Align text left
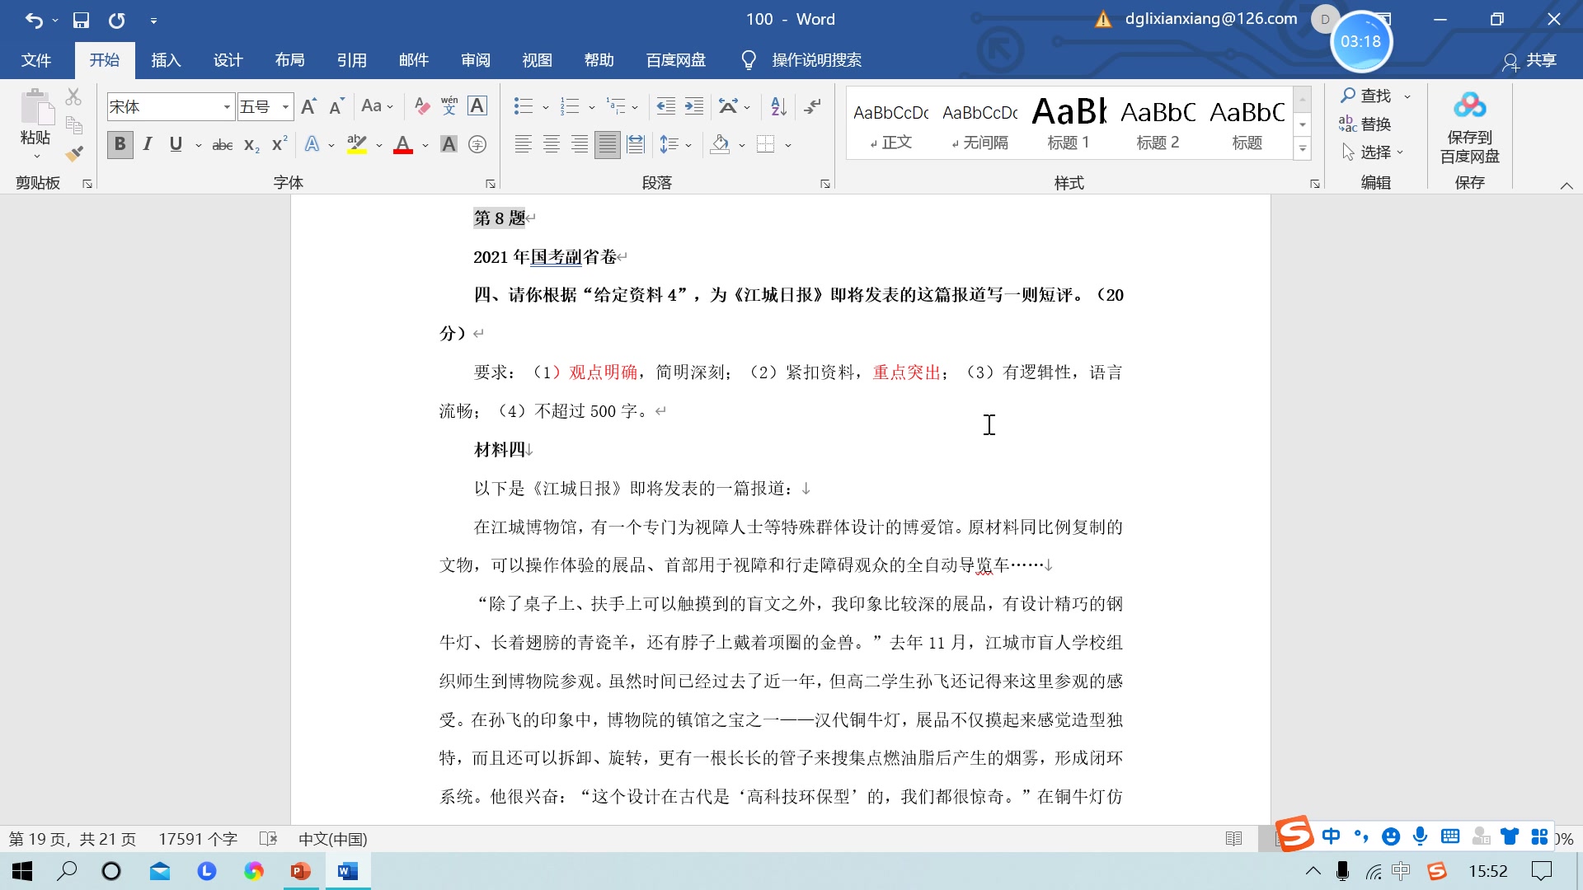The width and height of the screenshot is (1583, 890). coord(523,144)
